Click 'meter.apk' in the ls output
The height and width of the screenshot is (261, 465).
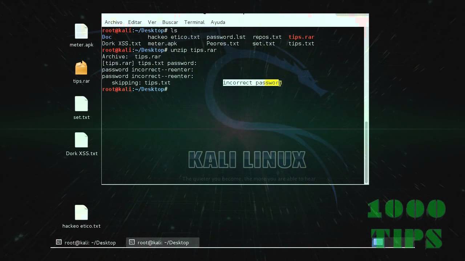point(162,43)
